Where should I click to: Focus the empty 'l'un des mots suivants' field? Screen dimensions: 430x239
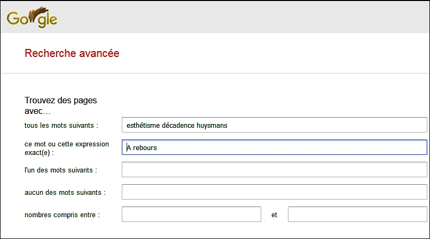[x=275, y=170]
